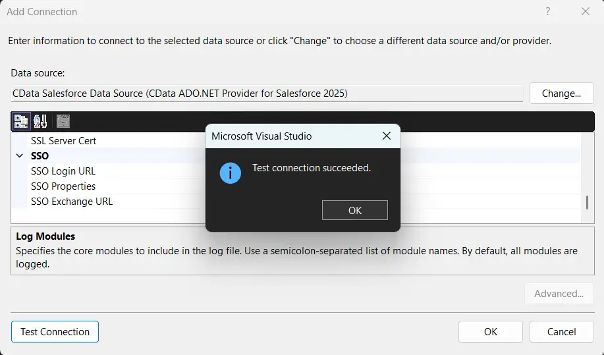Collapse the SSO property category

pyautogui.click(x=20, y=156)
